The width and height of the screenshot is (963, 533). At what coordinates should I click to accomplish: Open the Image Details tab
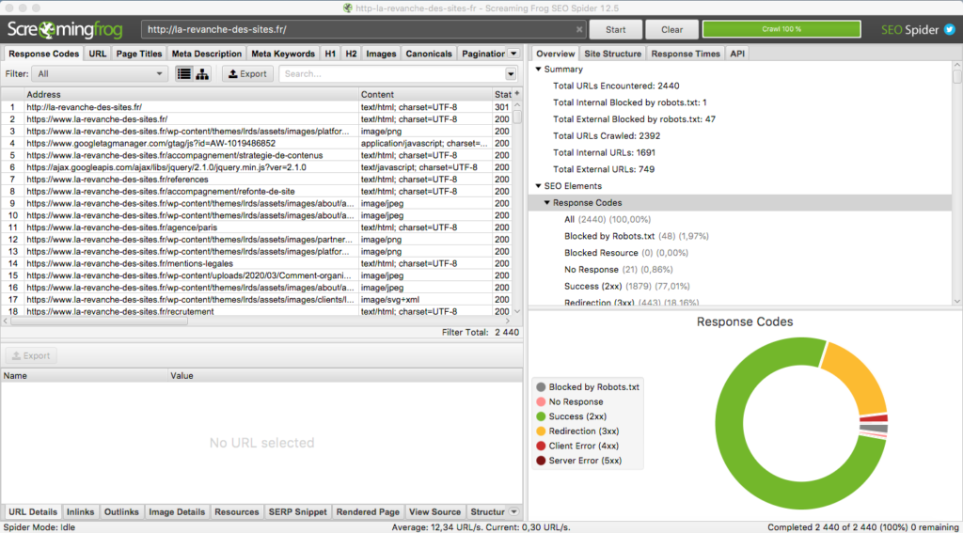pos(177,511)
